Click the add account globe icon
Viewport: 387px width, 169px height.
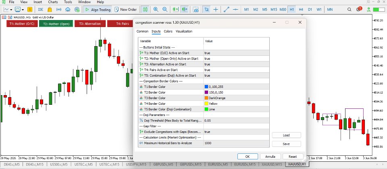pos(77,10)
